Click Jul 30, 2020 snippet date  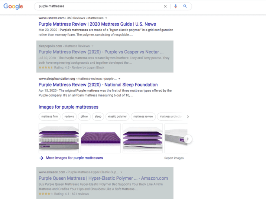(47, 58)
